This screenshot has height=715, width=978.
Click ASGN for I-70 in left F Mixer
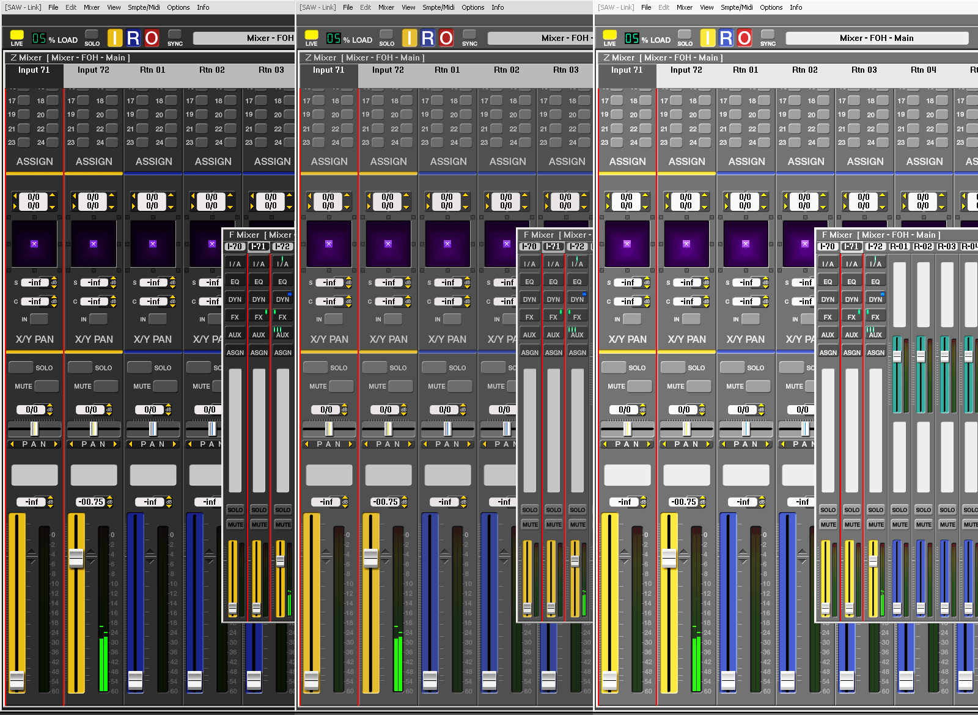(235, 353)
